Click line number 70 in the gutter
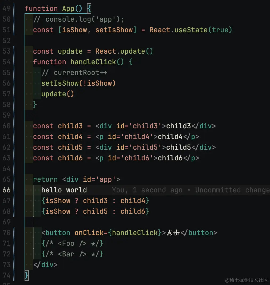The width and height of the screenshot is (270, 285). click(x=7, y=233)
